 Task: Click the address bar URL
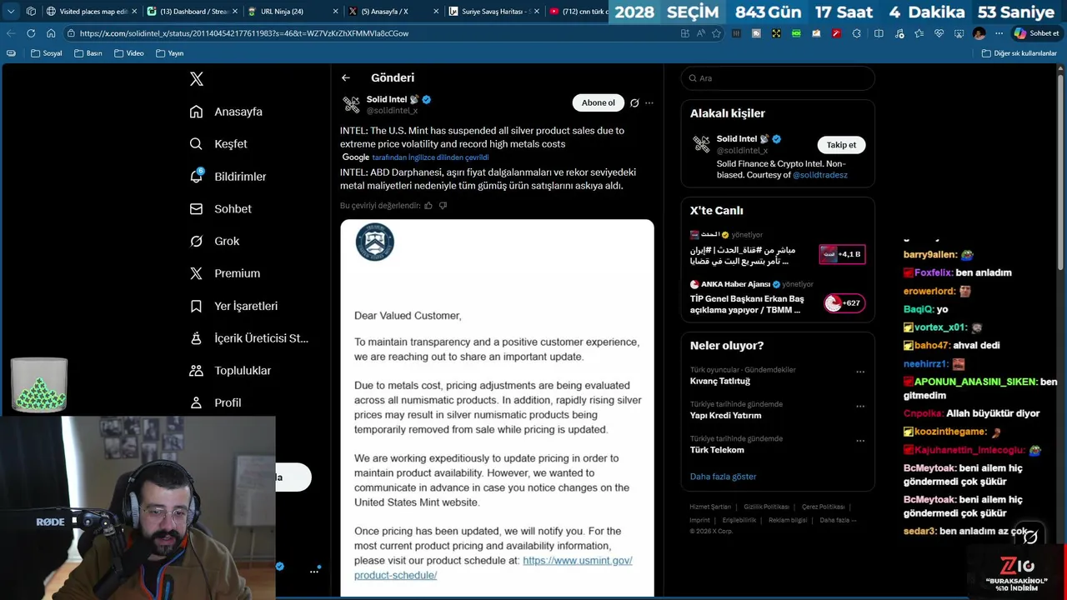pyautogui.click(x=244, y=33)
